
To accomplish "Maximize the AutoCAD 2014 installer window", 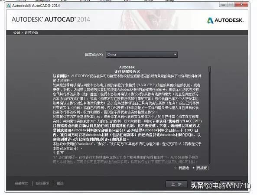I will click(231, 5).
